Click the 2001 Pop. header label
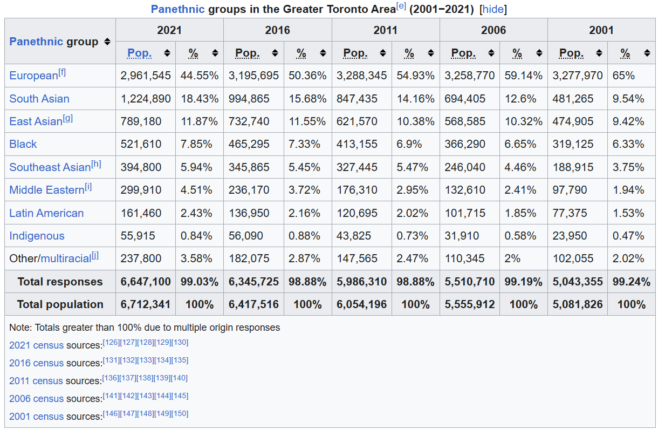Screen dimensions: 665x436 click(571, 53)
